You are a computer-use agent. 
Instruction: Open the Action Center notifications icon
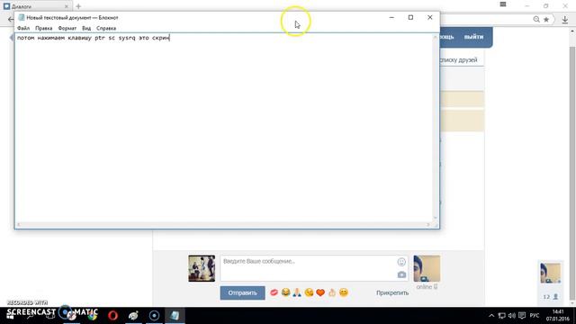522,316
